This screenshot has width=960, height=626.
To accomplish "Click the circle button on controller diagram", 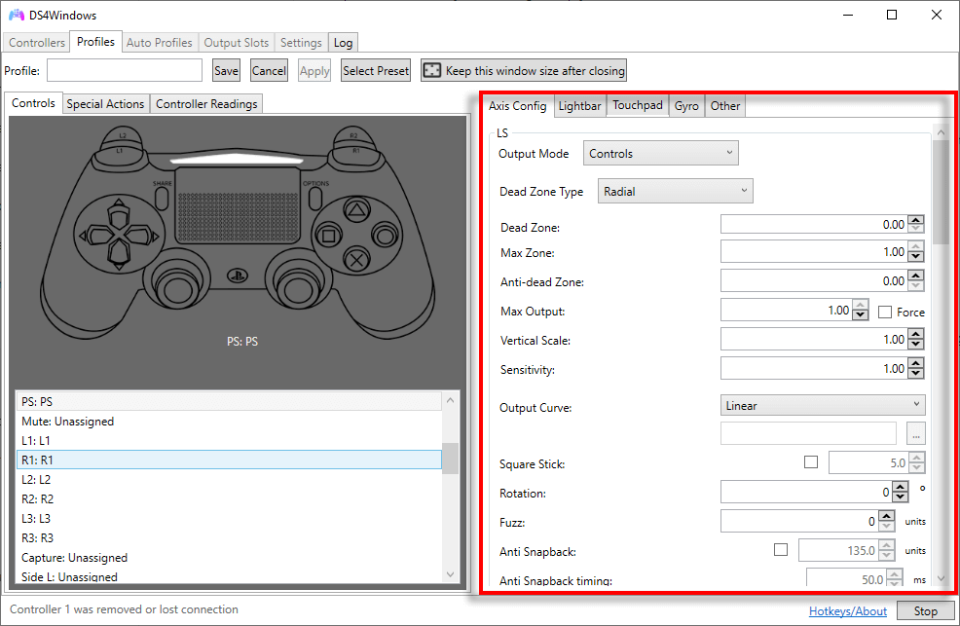I will (386, 235).
